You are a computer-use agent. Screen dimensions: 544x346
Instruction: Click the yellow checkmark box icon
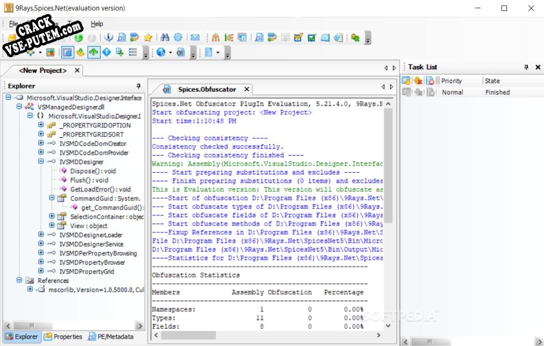298,37
